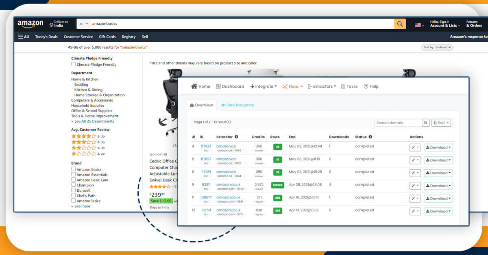Select the Overview tab
Image resolution: width=488 pixels, height=255 pixels.
point(201,105)
